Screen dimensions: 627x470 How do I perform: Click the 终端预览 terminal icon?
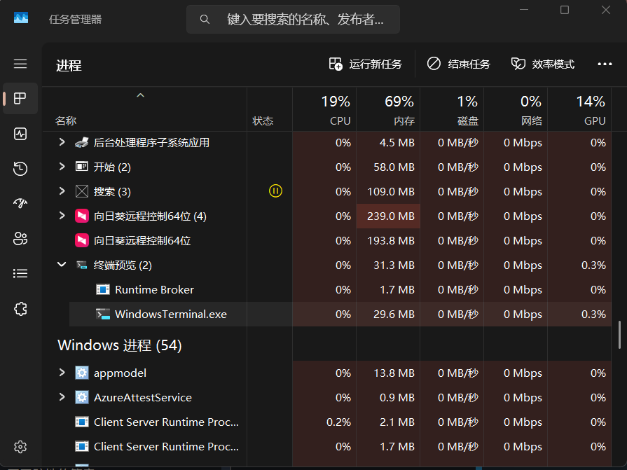point(81,265)
